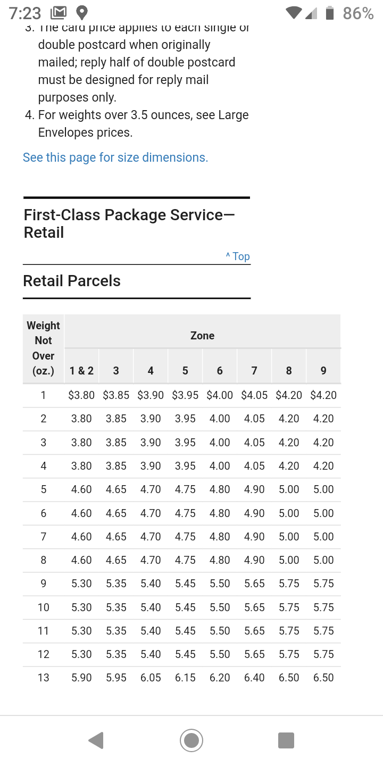Tap the 6.05 price in row 13

coord(151,678)
